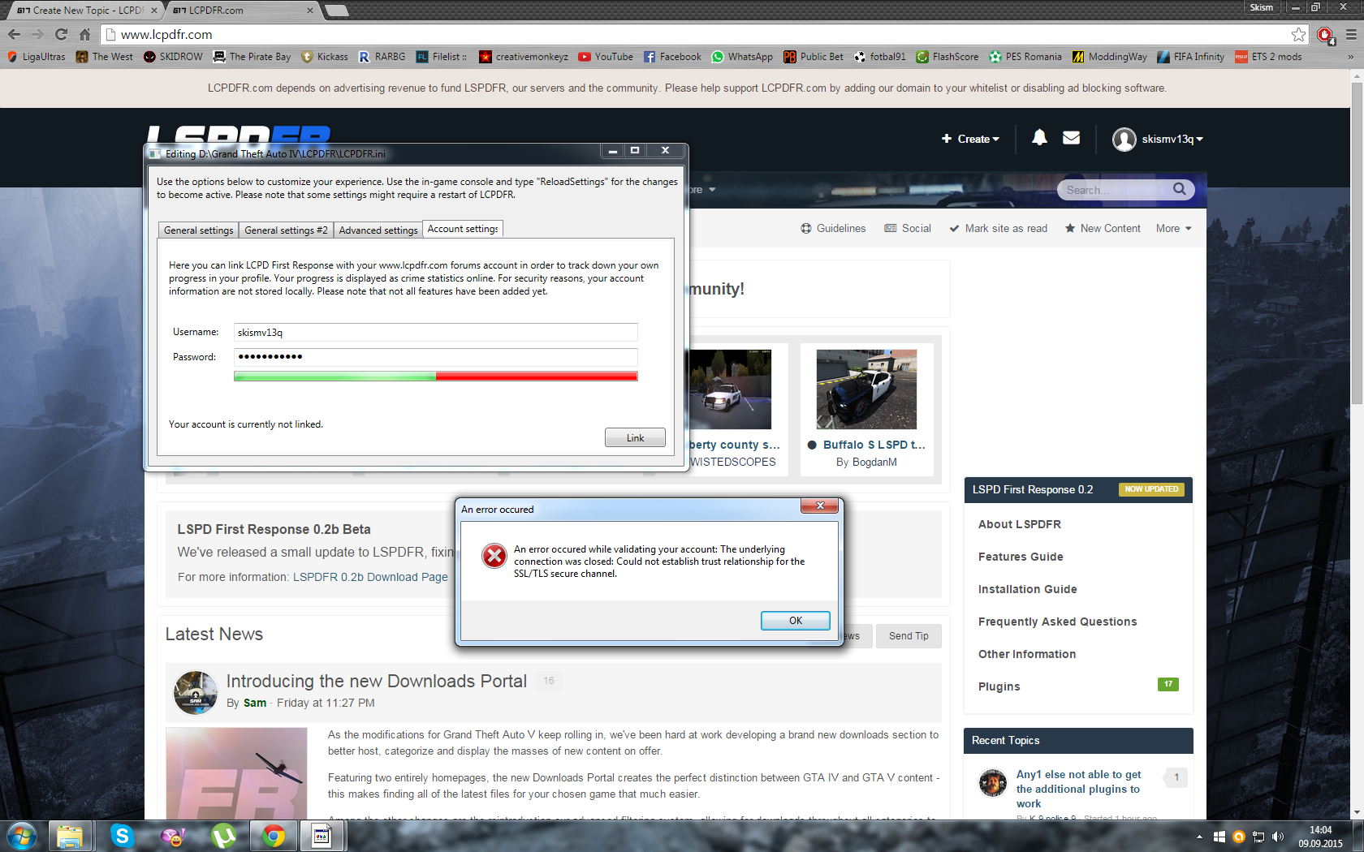Click the volume speaker tray icon

click(x=1278, y=837)
